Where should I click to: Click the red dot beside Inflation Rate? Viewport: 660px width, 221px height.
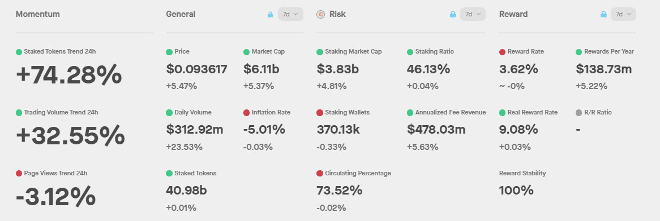[247, 113]
